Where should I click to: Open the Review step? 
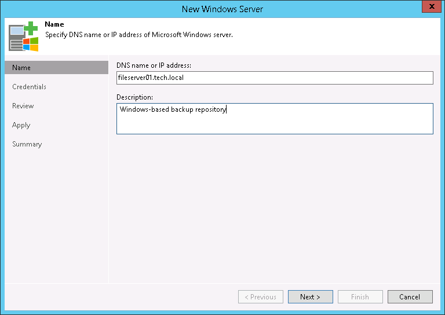click(x=23, y=106)
